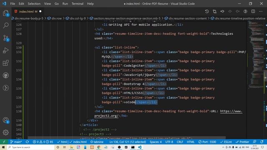
Task: Click the Prettier status bar item
Action: pyautogui.click(x=242, y=142)
